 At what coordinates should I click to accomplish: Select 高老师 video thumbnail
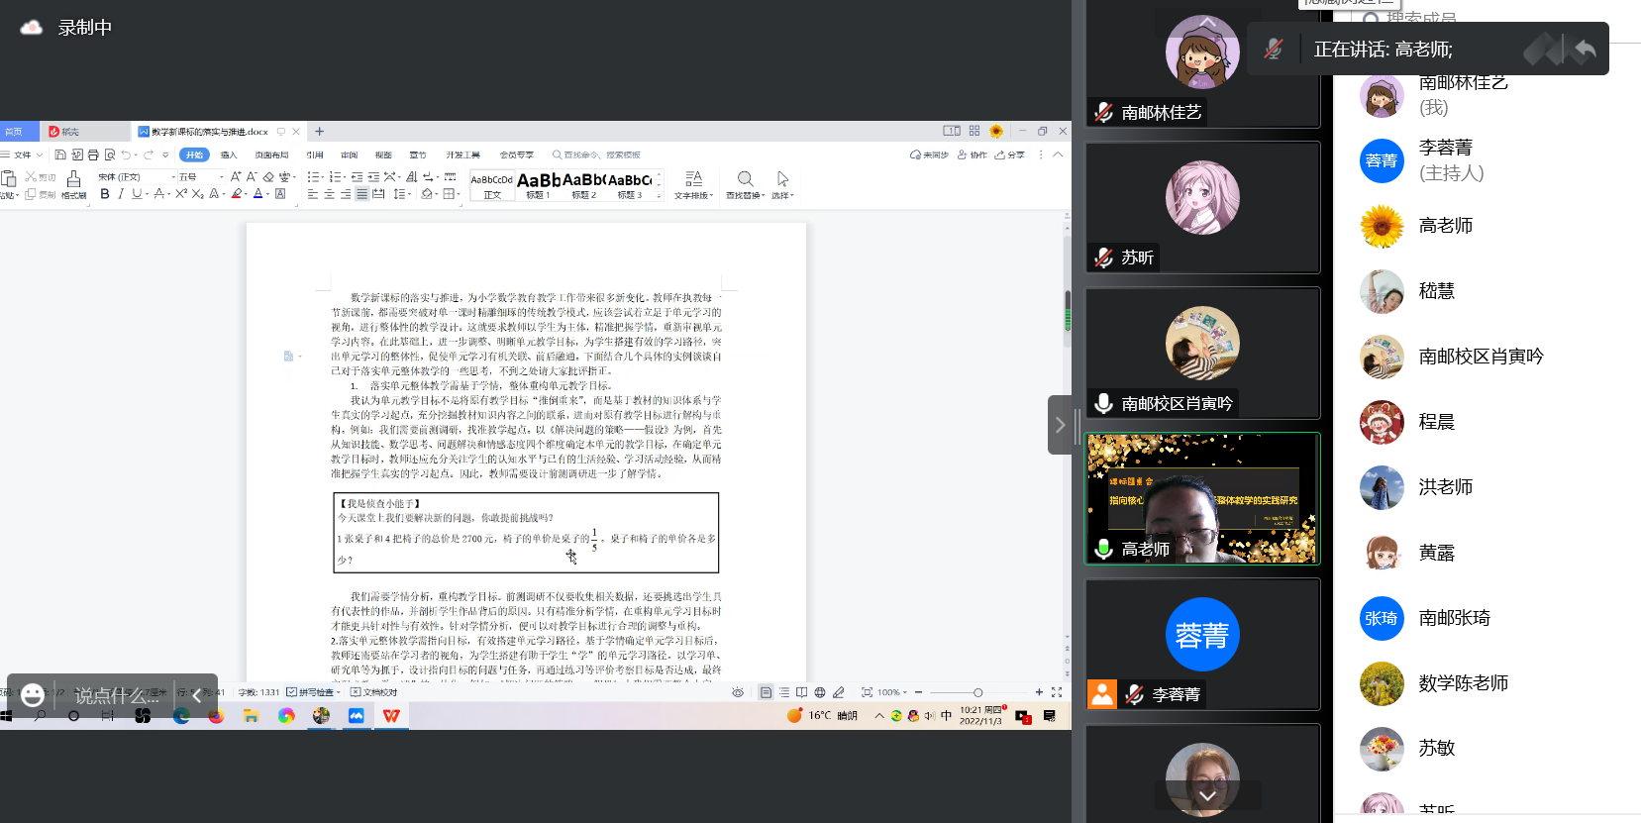coord(1202,499)
